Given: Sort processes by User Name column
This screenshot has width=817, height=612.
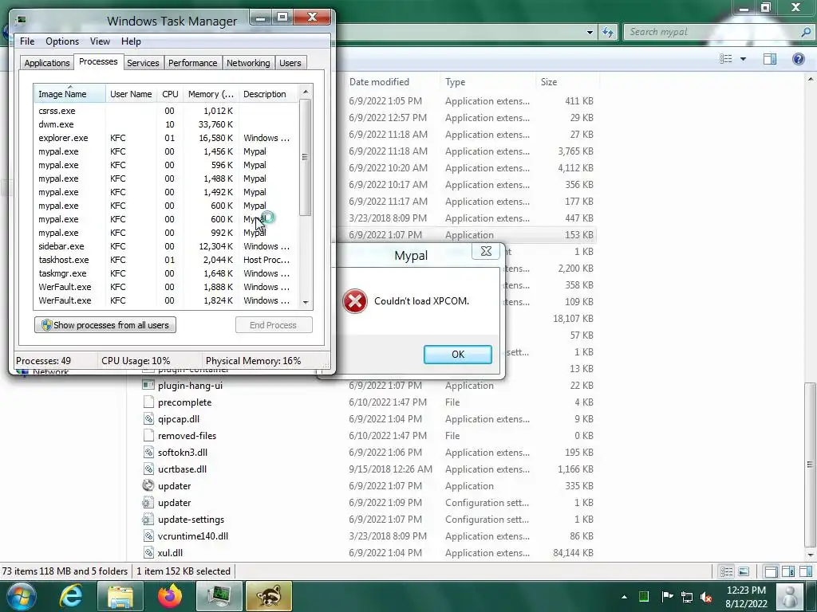Looking at the screenshot, I should (x=131, y=94).
